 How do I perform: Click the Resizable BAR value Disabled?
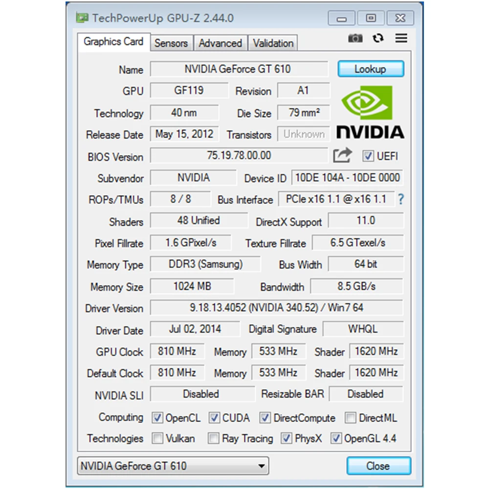point(366,394)
